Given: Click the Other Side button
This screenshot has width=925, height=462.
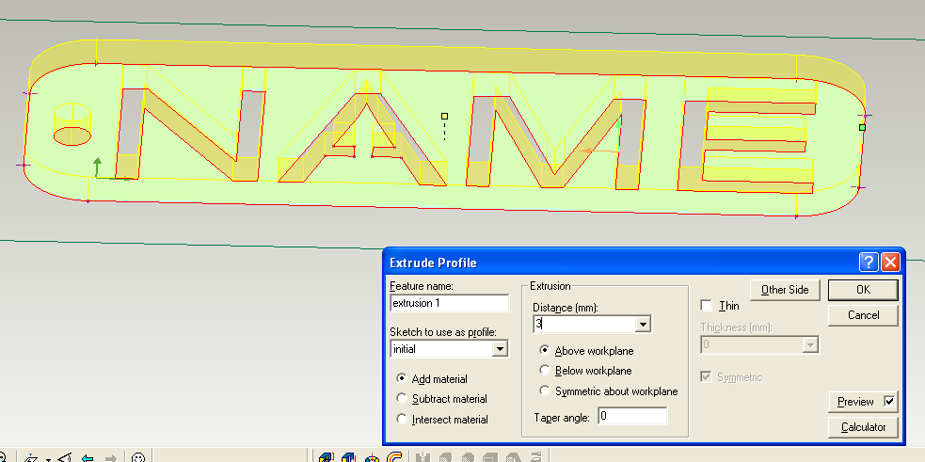Looking at the screenshot, I should pyautogui.click(x=785, y=290).
